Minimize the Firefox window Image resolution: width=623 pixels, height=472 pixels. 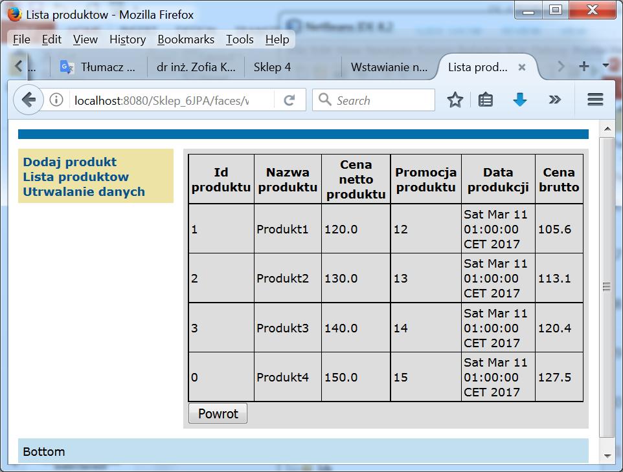tap(528, 10)
